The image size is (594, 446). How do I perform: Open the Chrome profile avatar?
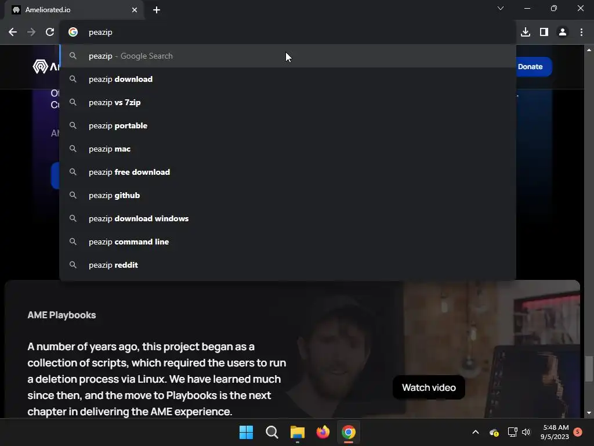[x=563, y=33]
